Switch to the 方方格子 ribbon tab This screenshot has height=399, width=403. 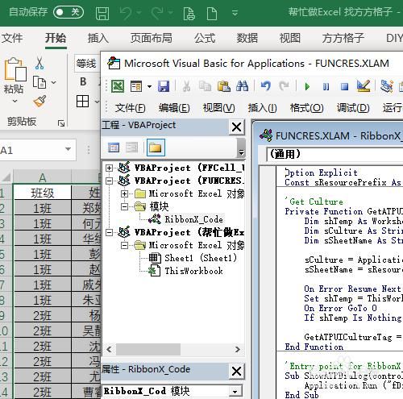tap(343, 38)
